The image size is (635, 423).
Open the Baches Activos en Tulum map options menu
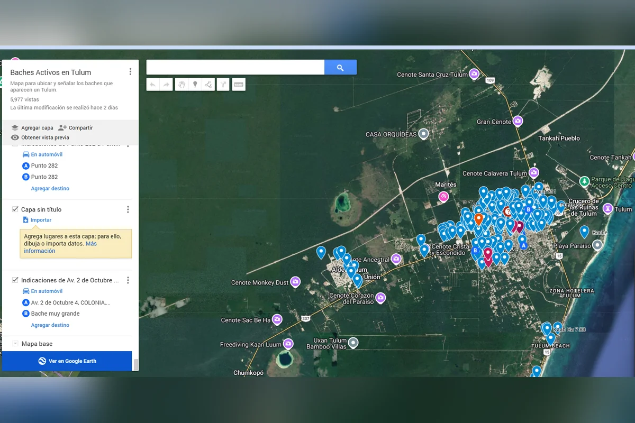130,72
